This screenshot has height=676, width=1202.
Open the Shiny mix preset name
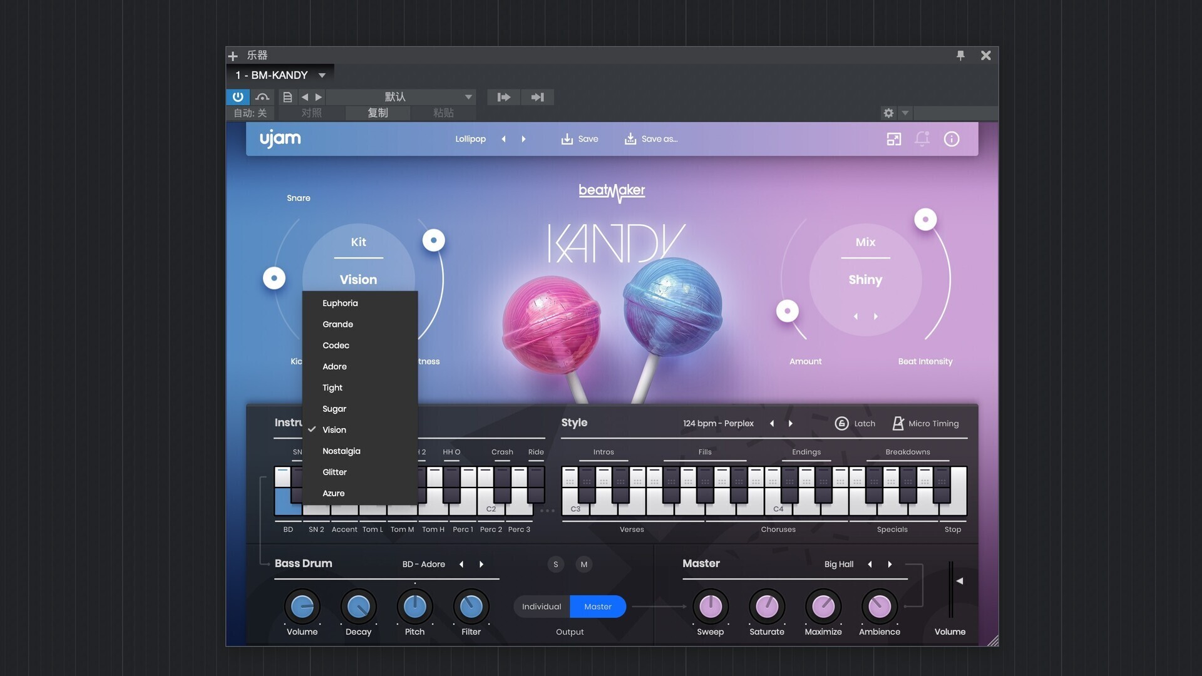(x=865, y=280)
